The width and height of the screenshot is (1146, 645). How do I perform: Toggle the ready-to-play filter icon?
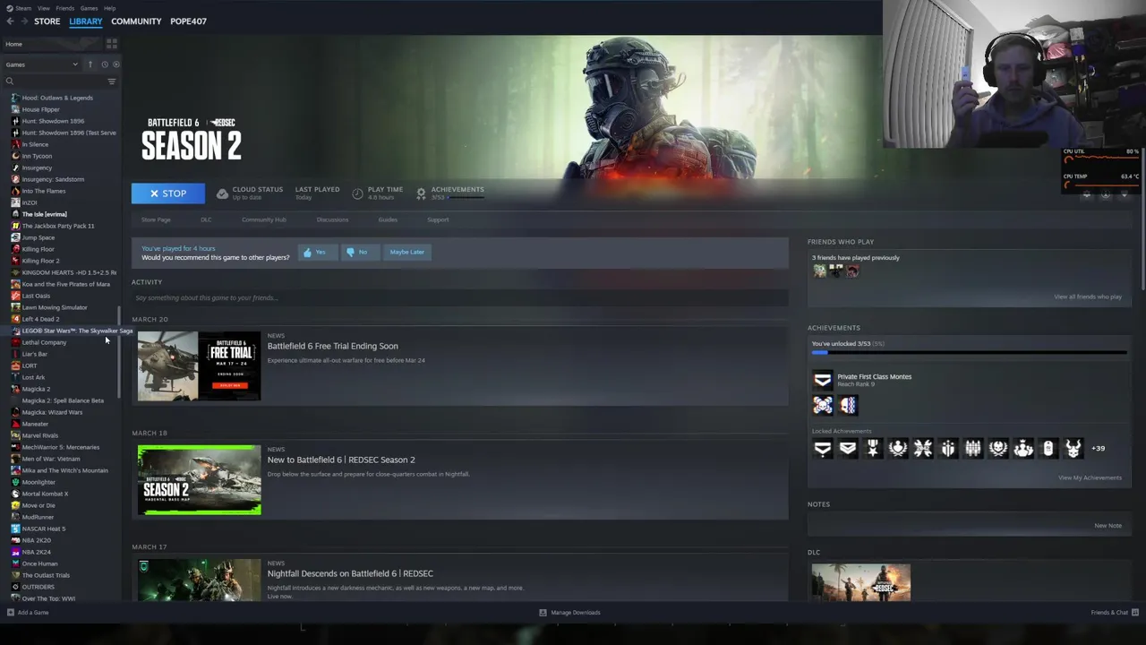click(115, 64)
